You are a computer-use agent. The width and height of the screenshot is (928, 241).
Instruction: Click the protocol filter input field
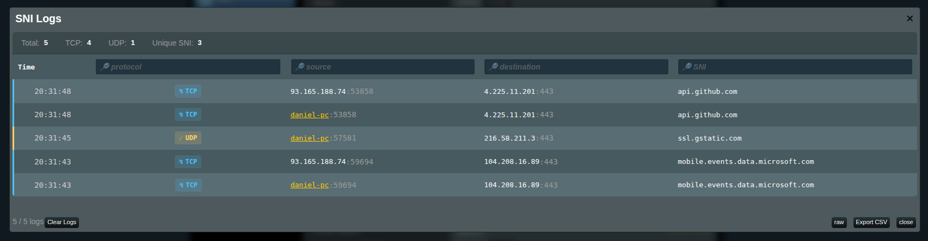click(188, 67)
